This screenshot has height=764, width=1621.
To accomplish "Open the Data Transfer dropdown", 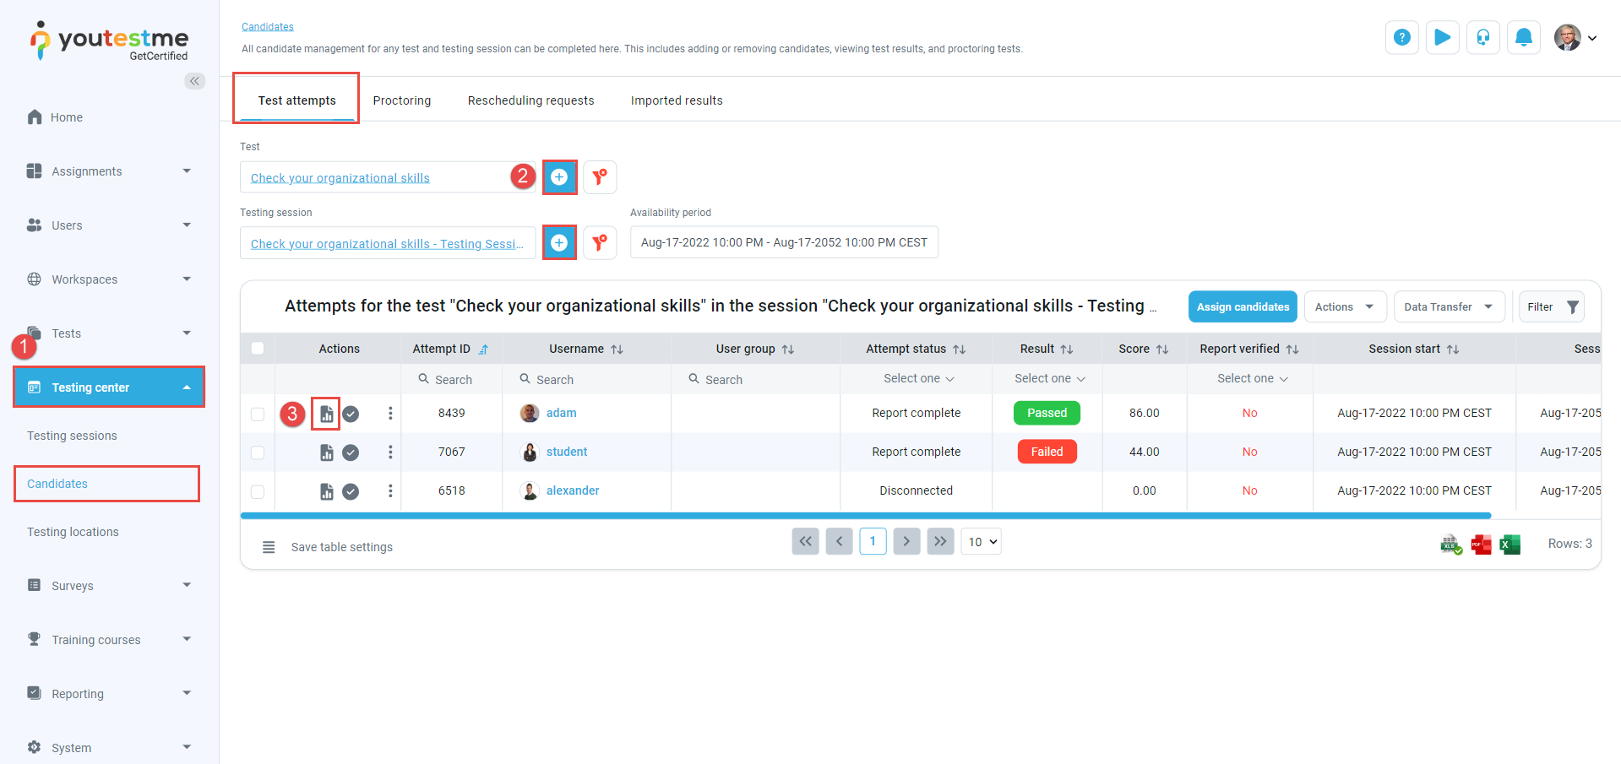I will coord(1449,306).
